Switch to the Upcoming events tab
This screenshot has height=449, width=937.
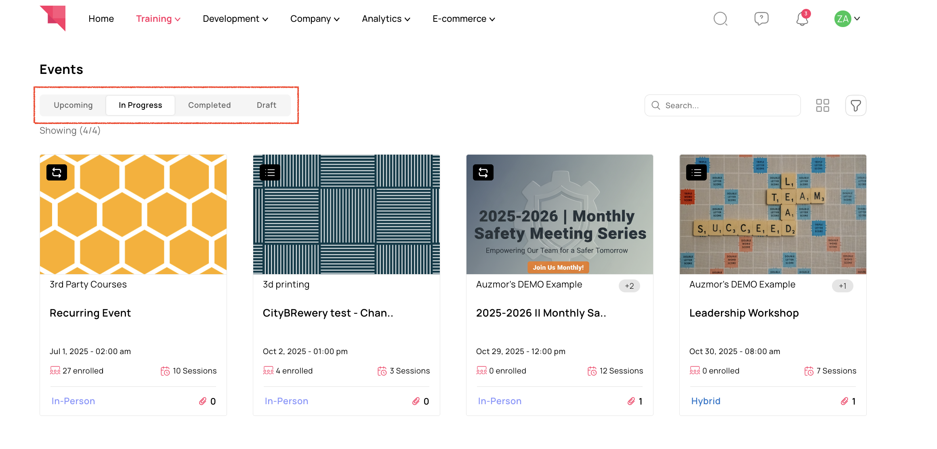point(73,105)
